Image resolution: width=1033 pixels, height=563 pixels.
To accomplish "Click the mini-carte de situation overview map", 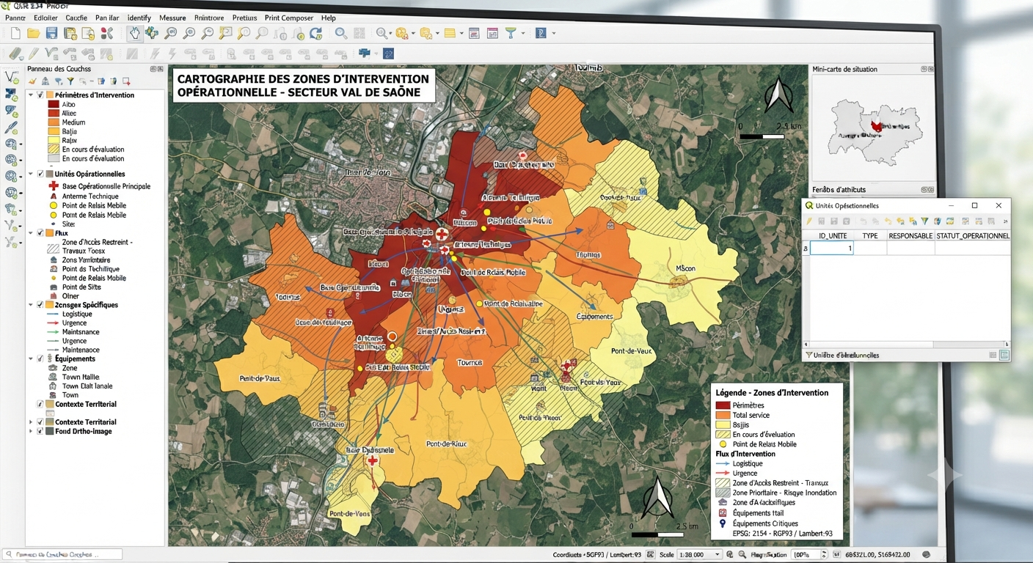I will [x=874, y=128].
